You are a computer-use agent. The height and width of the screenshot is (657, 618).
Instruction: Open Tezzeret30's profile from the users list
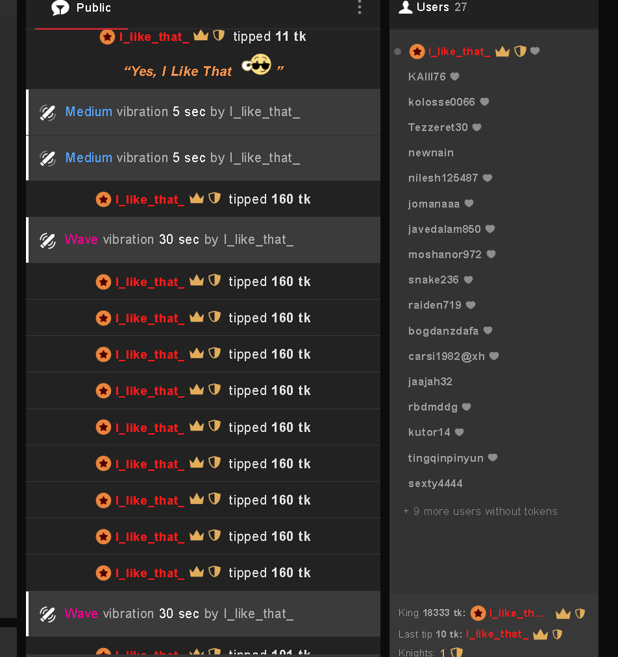pyautogui.click(x=438, y=127)
